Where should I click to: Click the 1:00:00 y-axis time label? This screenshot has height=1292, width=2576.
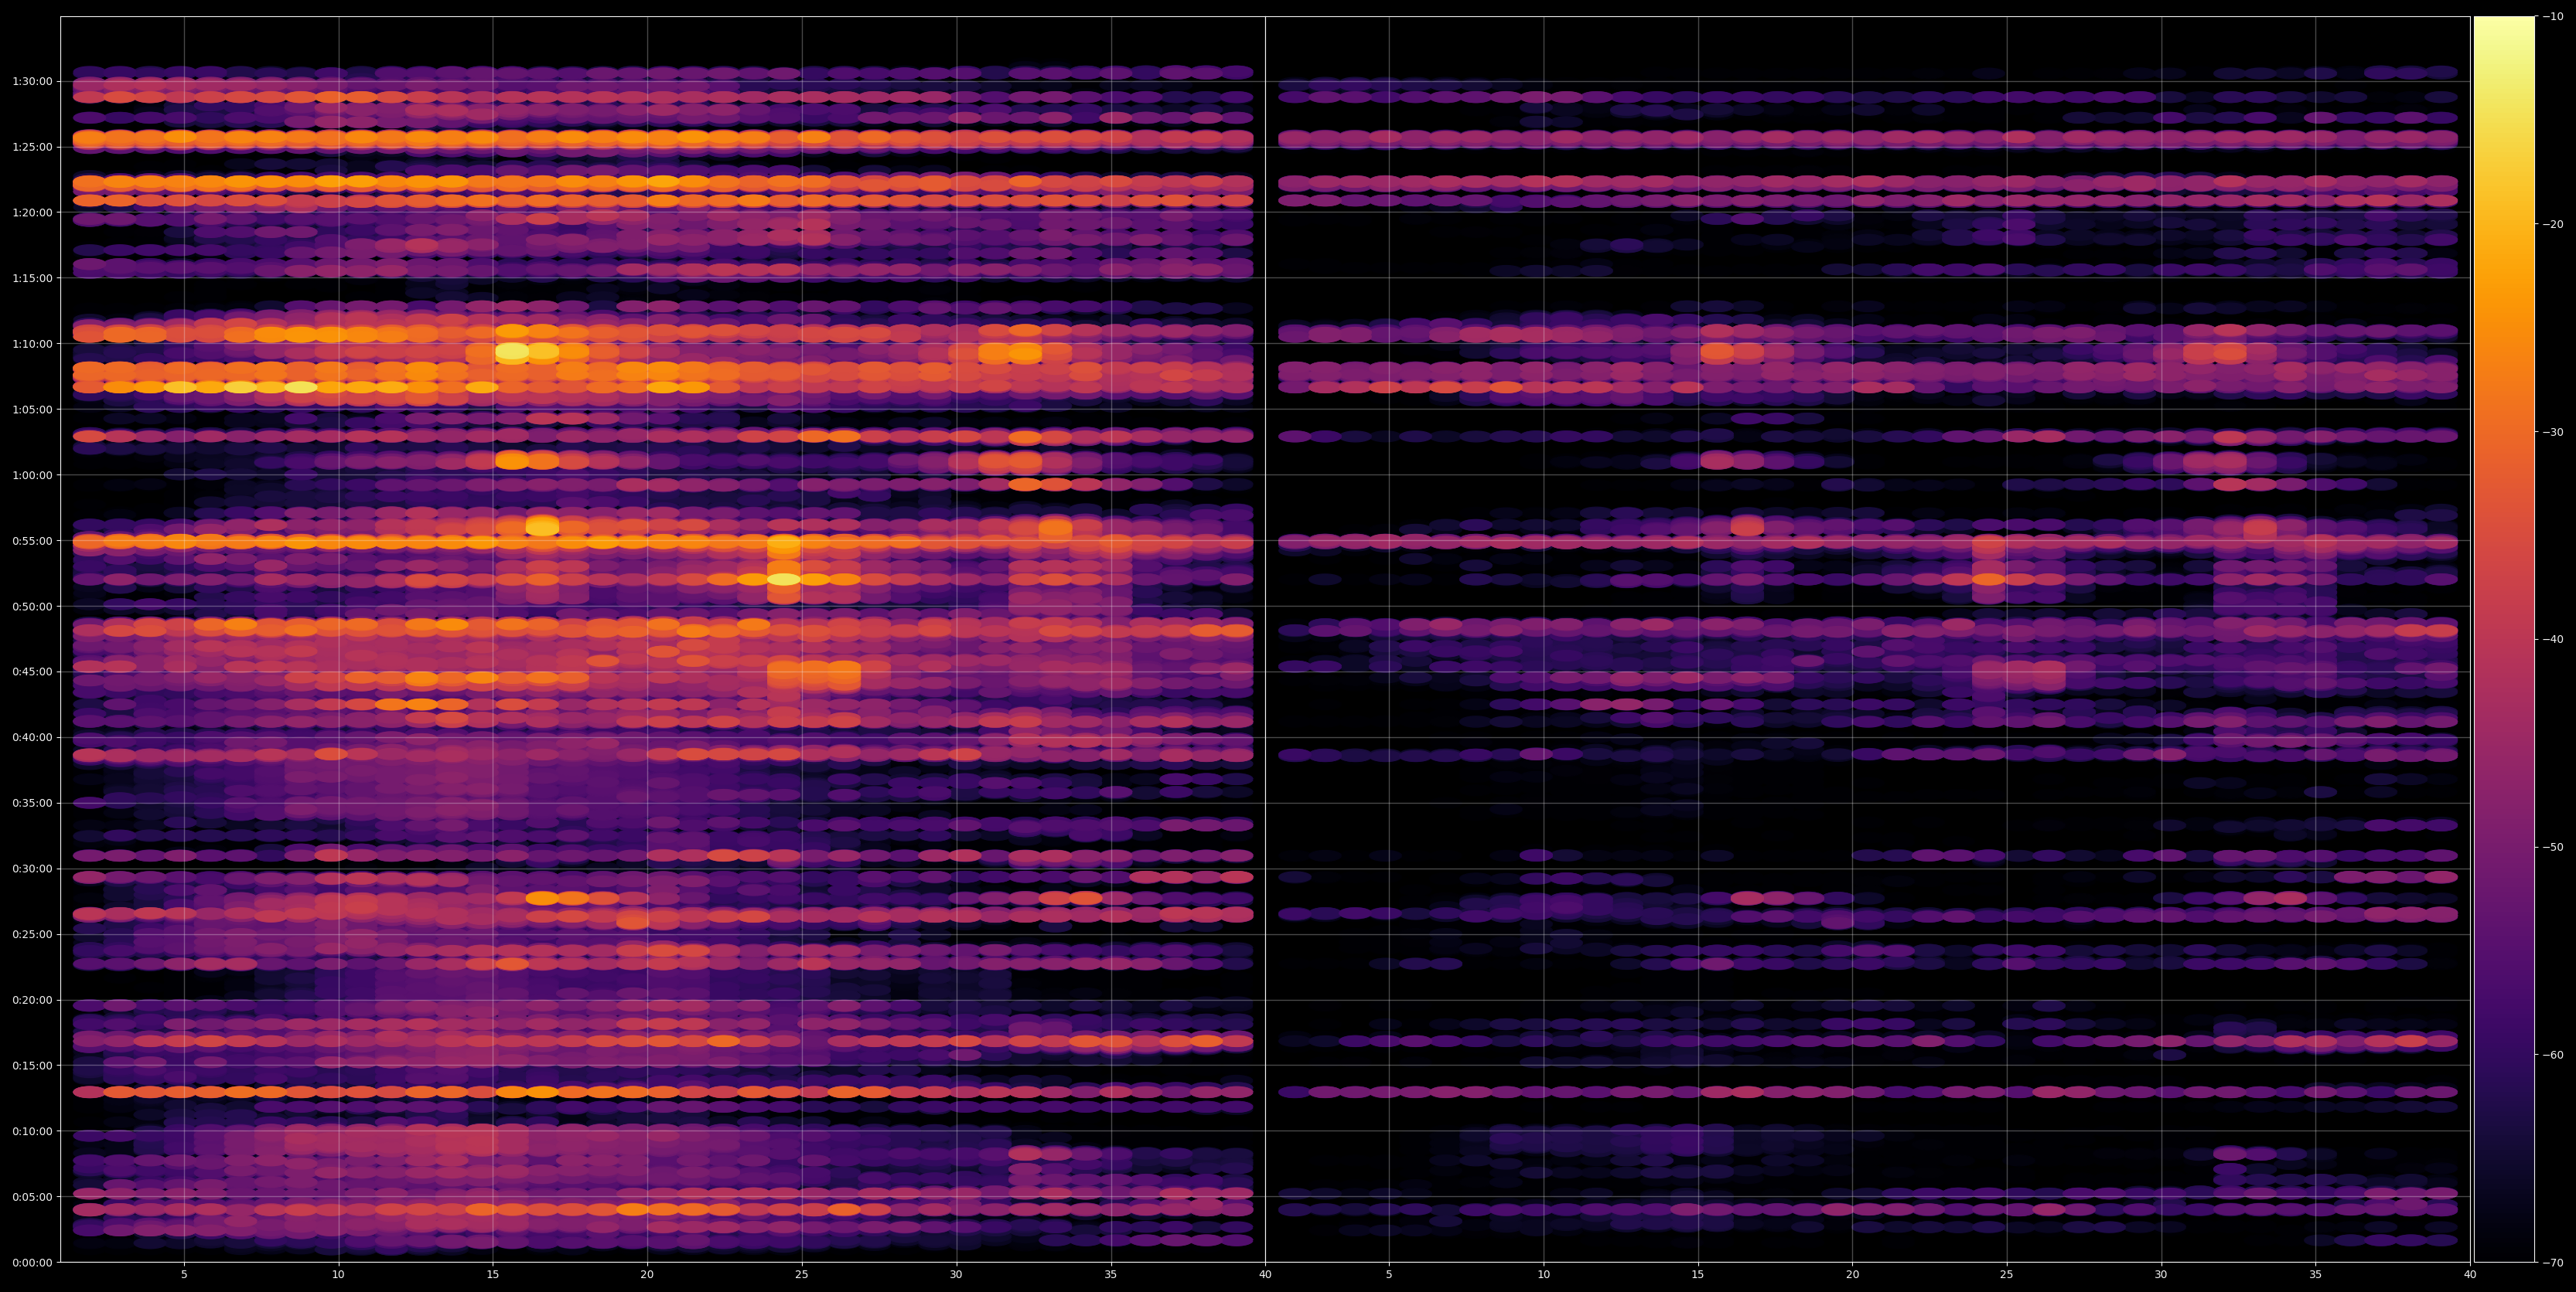click(x=32, y=474)
